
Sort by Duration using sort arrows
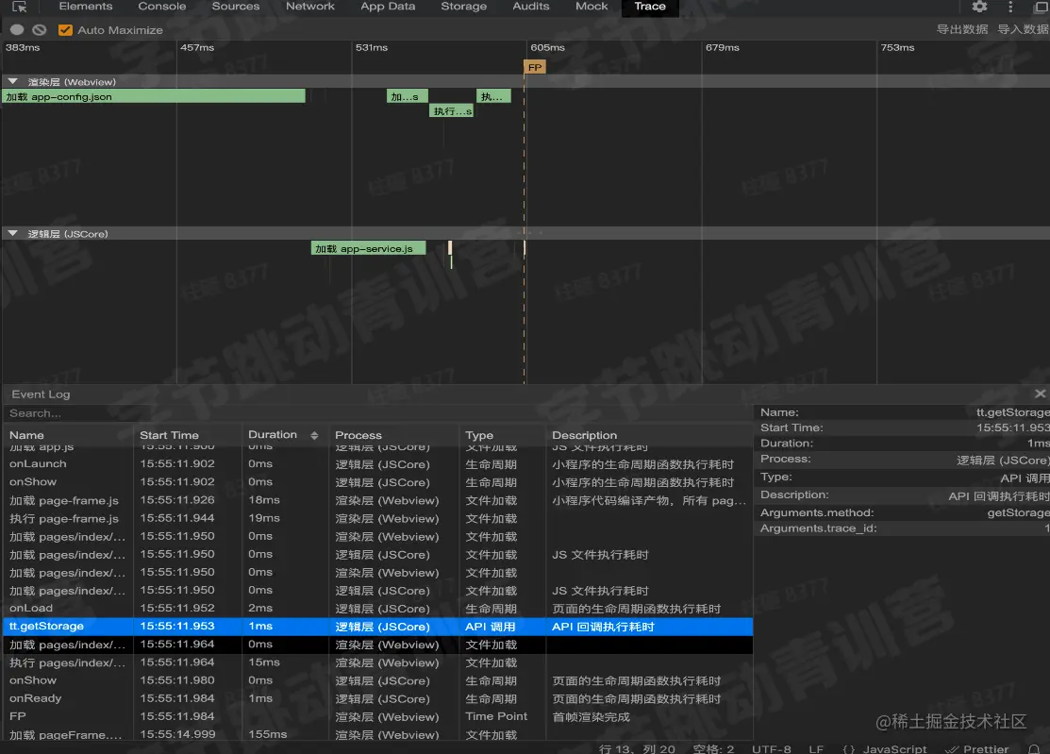click(314, 435)
